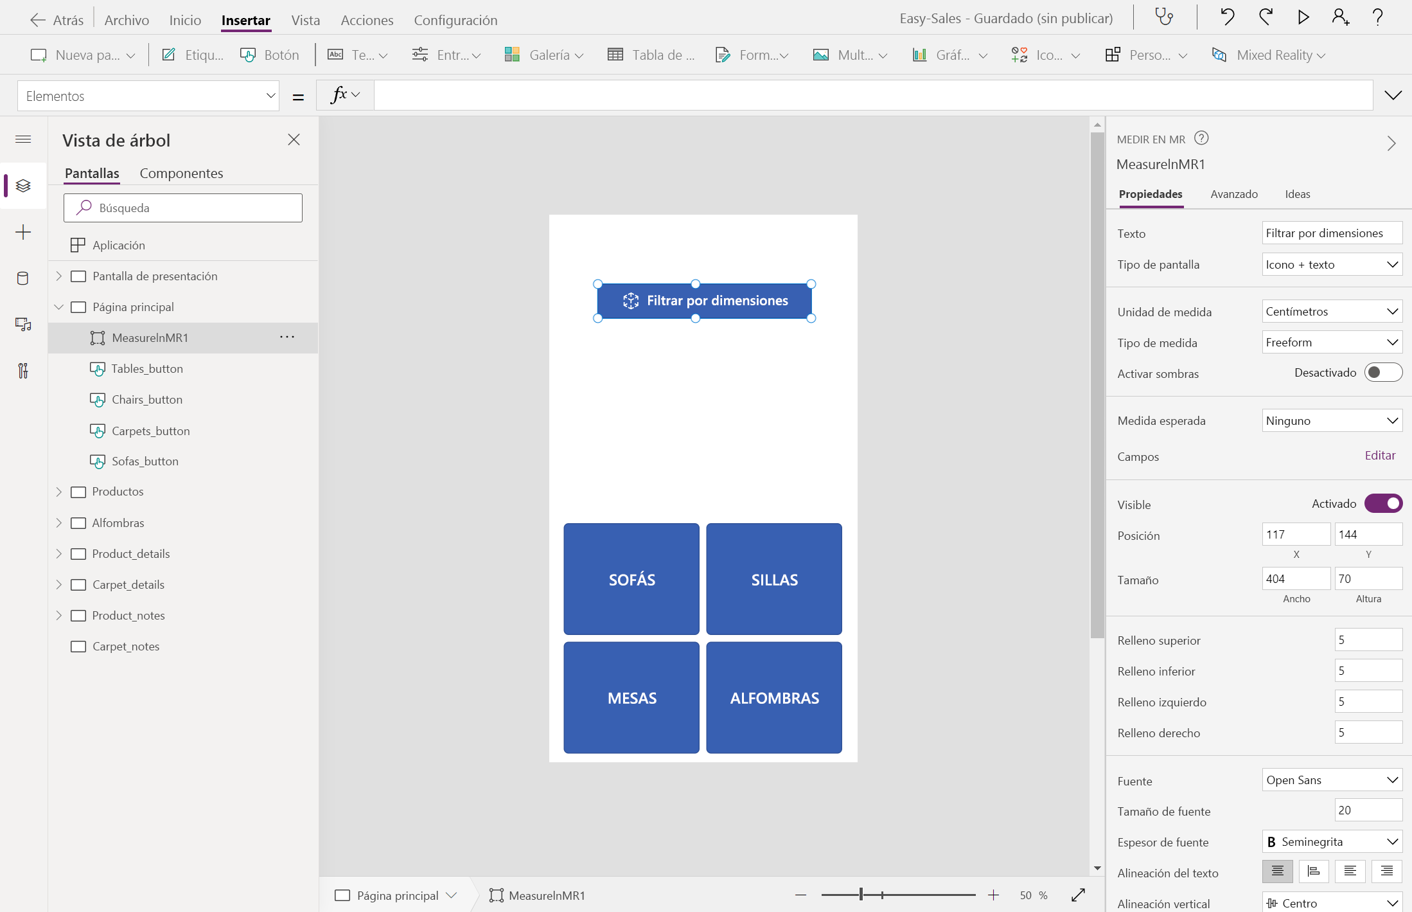Open the Medida esperada dropdown
Screen dimensions: 1412x912
point(1332,421)
